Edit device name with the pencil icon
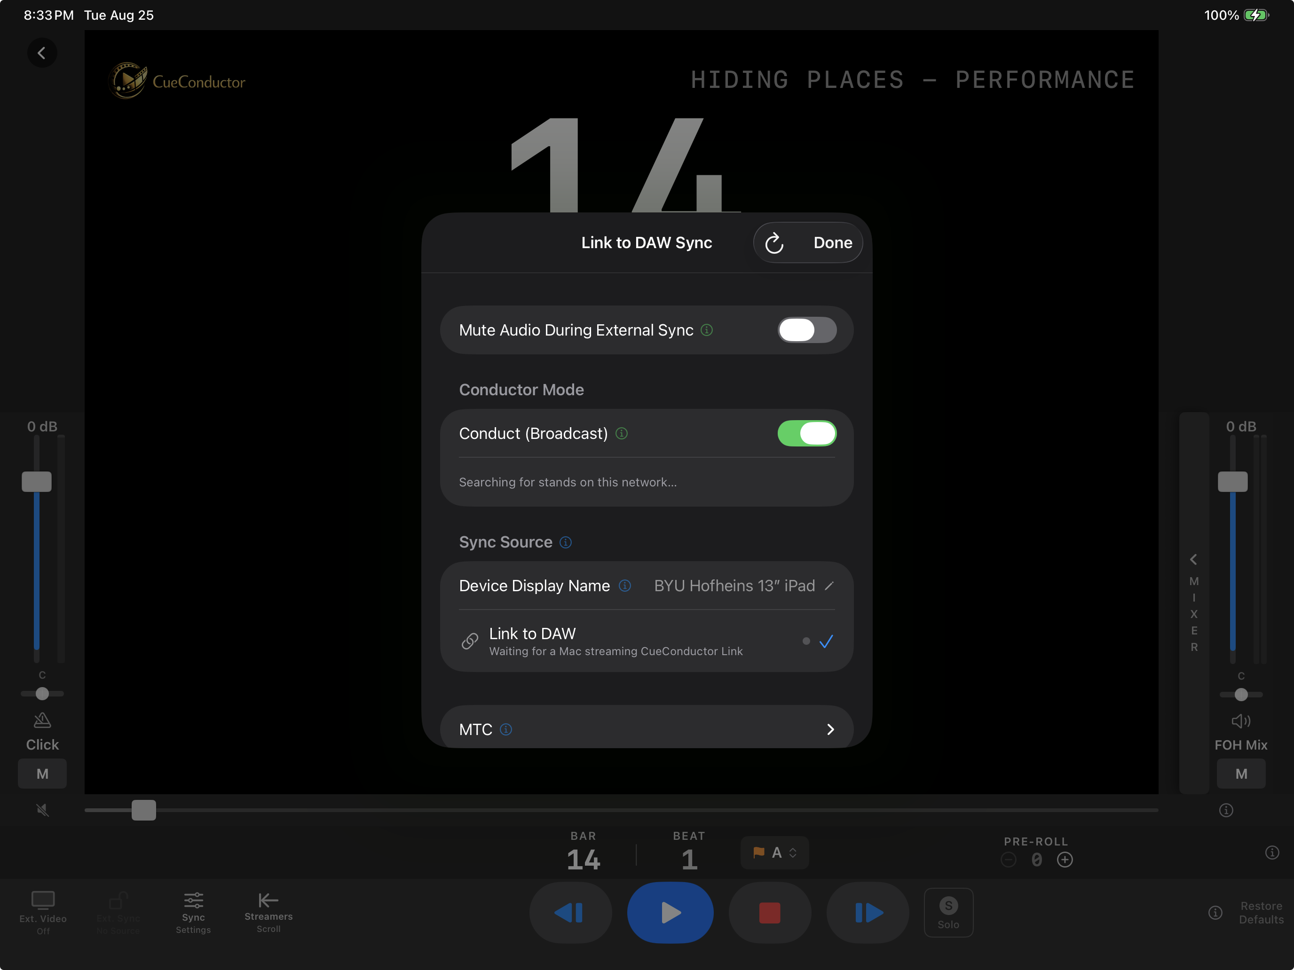Image resolution: width=1294 pixels, height=970 pixels. (829, 586)
